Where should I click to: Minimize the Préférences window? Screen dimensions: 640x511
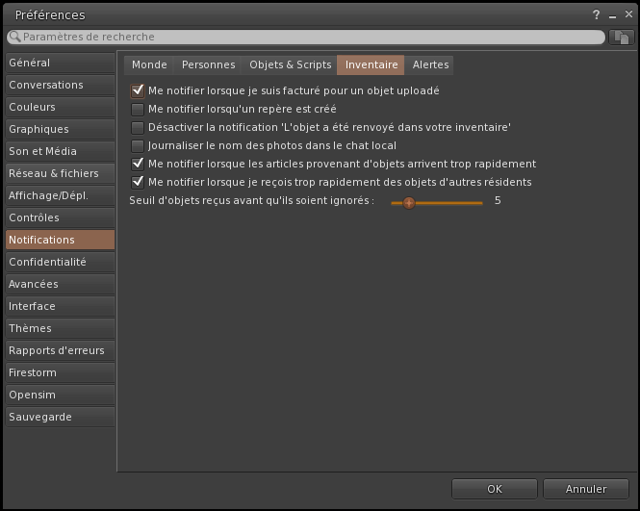pyautogui.click(x=611, y=15)
